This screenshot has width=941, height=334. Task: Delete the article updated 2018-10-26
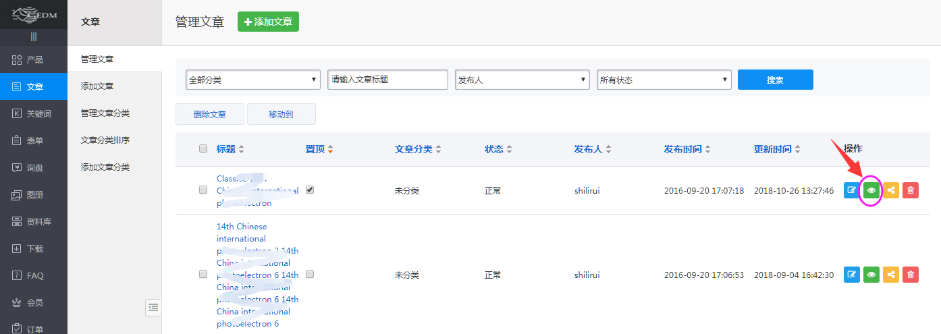[911, 191]
